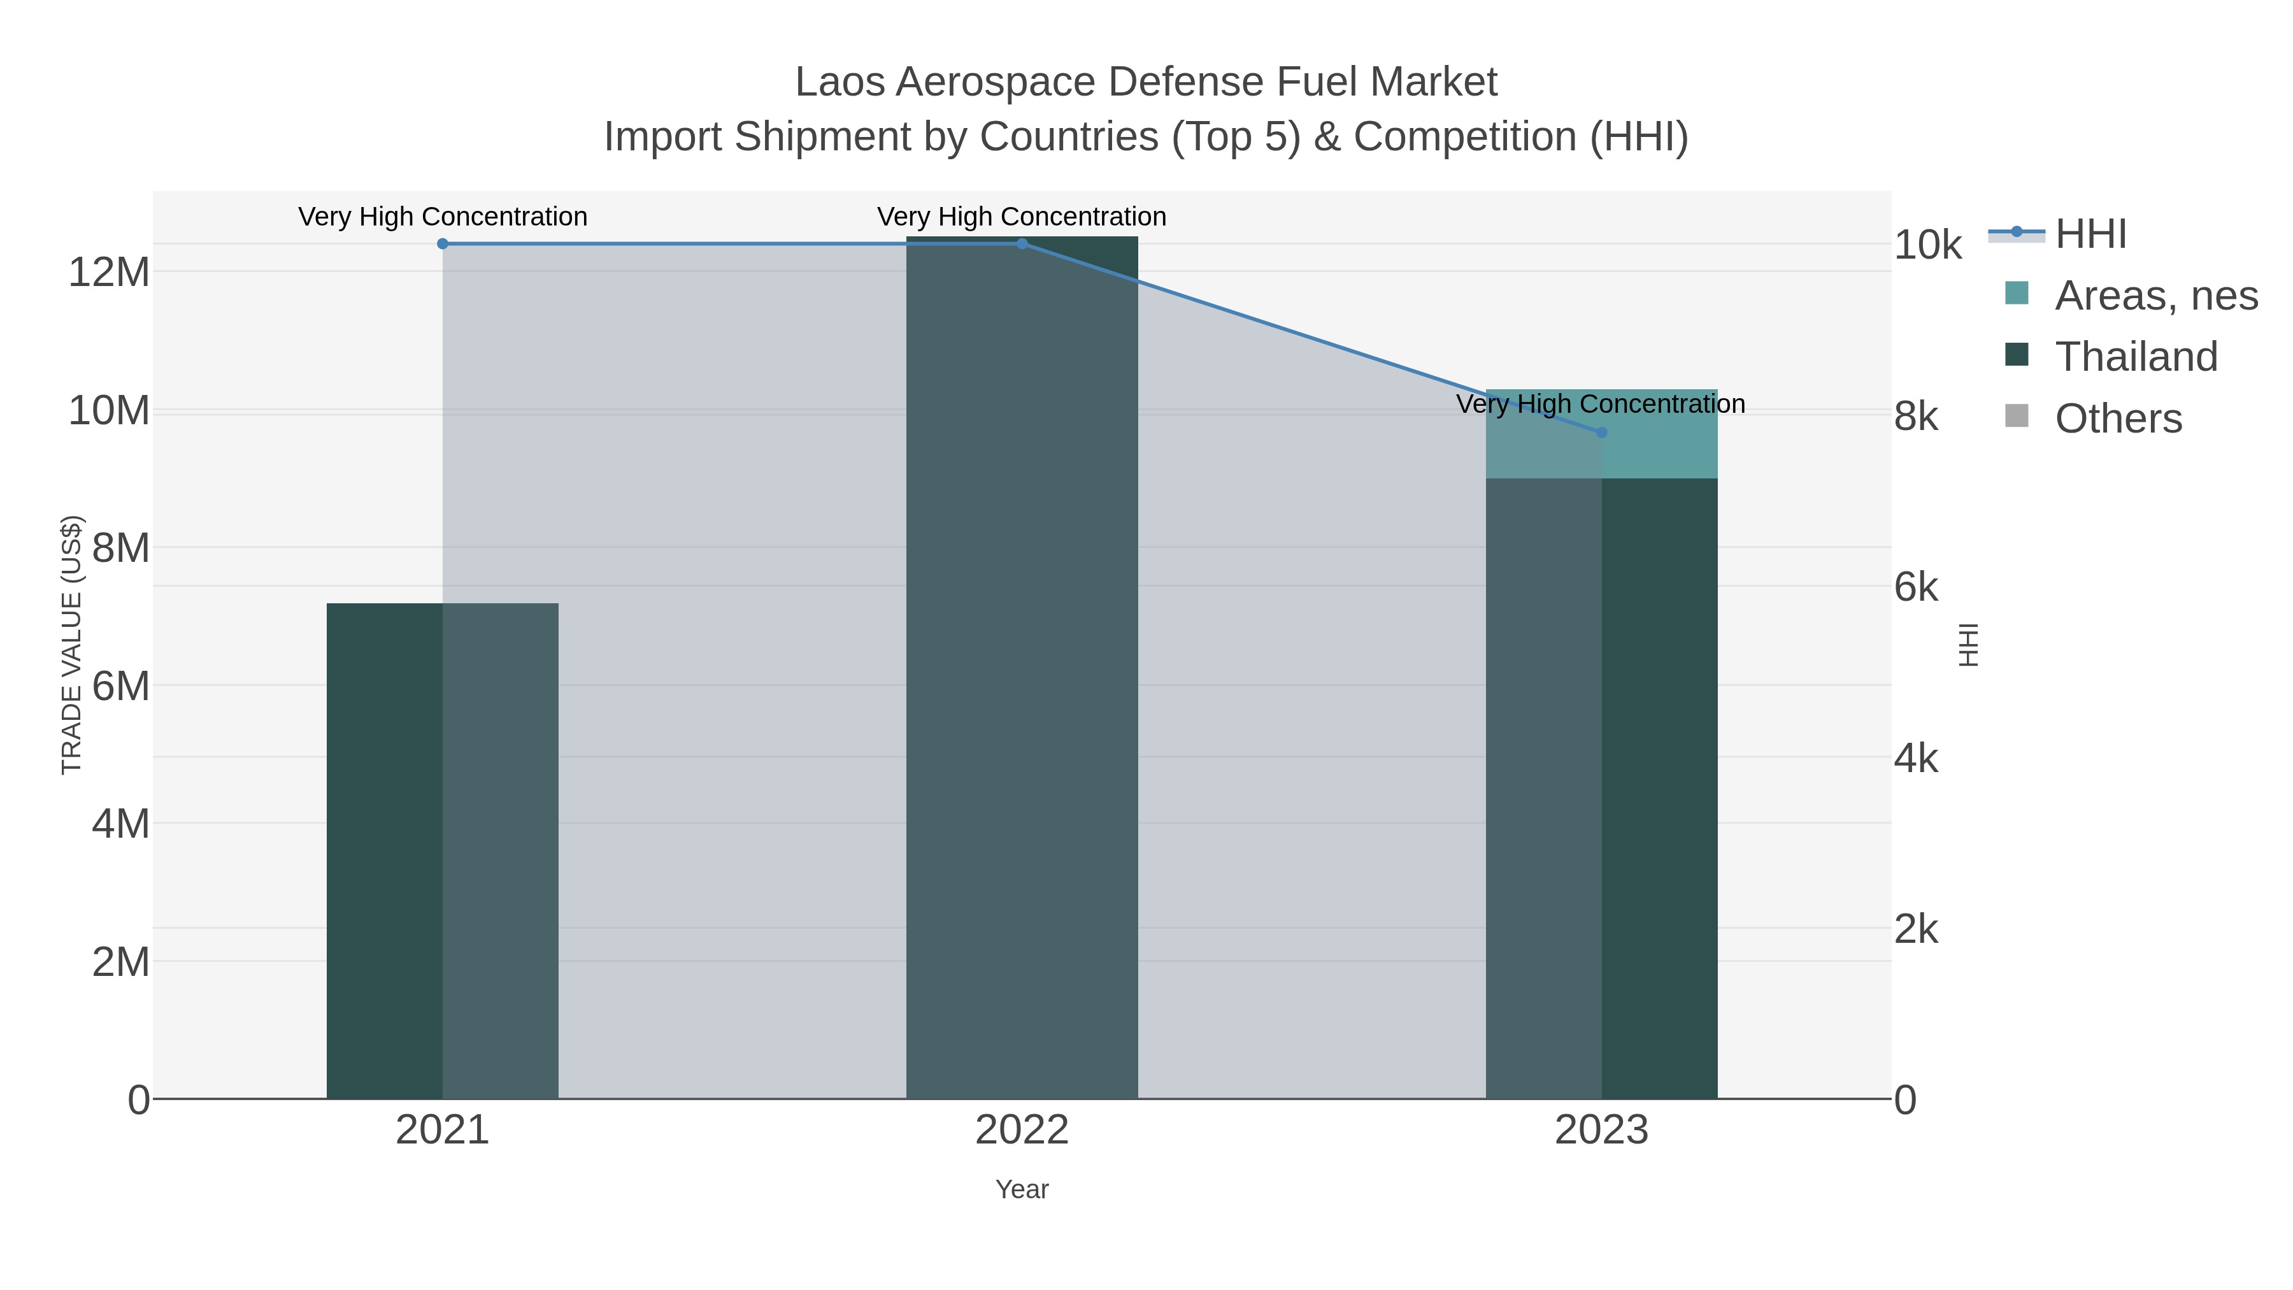Click the vertical HHI axis title on right
The width and height of the screenshot is (2293, 1290).
coord(1968,645)
